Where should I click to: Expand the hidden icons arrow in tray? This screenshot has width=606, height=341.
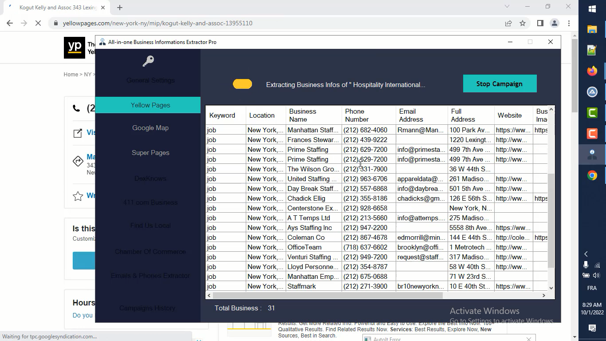pos(586,254)
